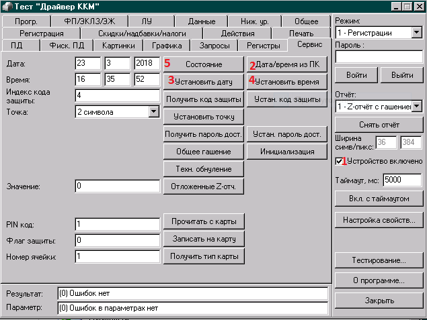Select the 'Скидки/надбавки/налоги' tab
427x320 pixels.
point(133,34)
